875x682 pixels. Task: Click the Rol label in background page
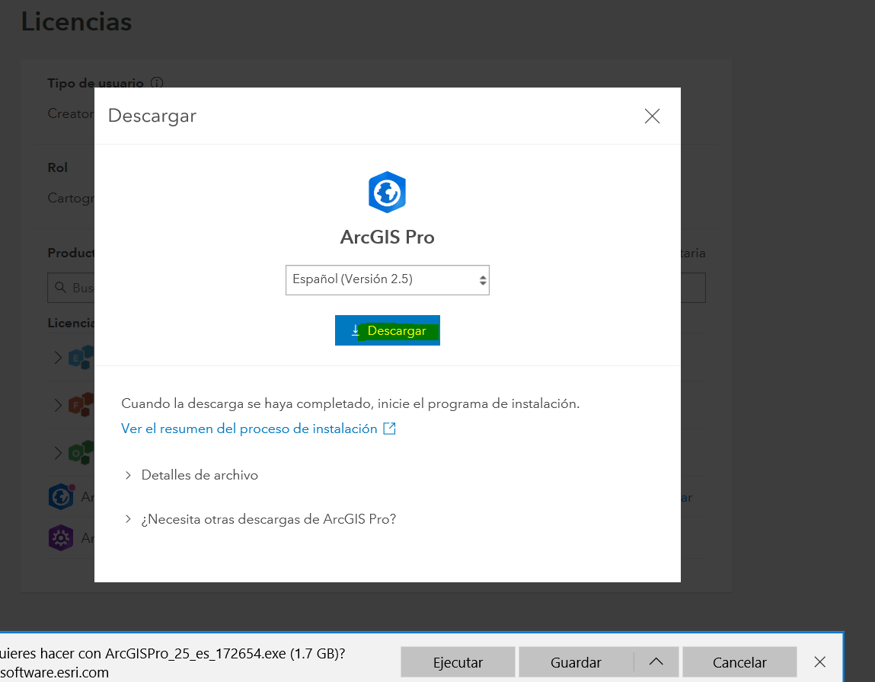[x=57, y=167]
